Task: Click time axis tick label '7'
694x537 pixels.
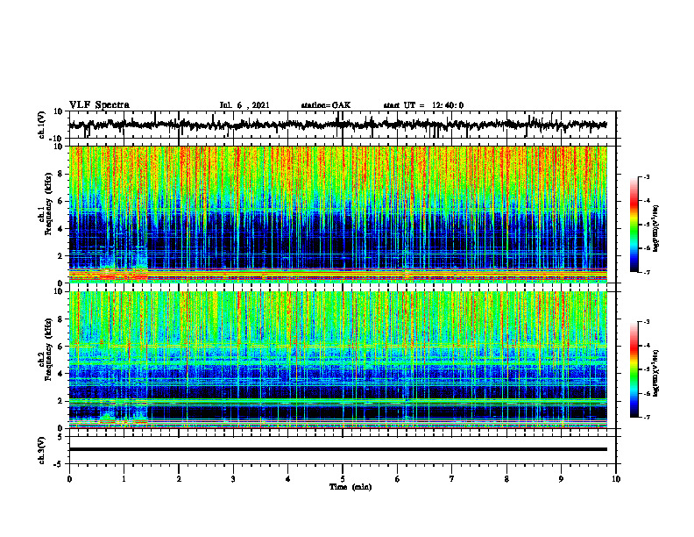Action: (x=452, y=479)
